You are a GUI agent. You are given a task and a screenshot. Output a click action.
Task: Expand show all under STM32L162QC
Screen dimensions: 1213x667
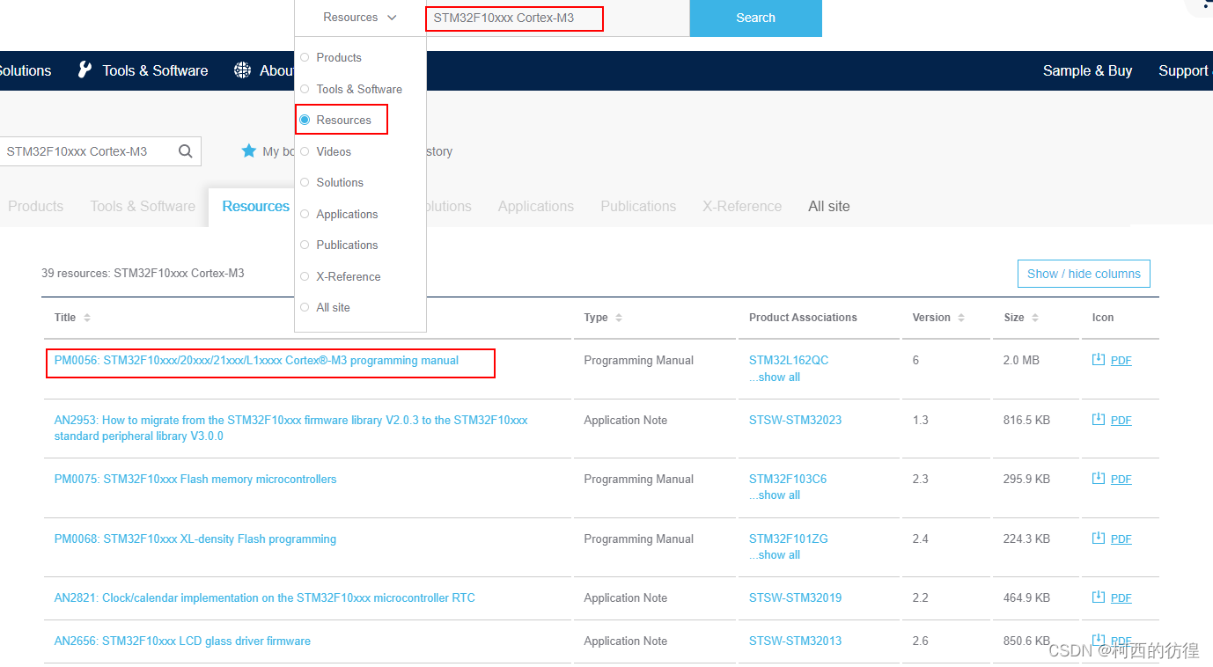(x=775, y=377)
